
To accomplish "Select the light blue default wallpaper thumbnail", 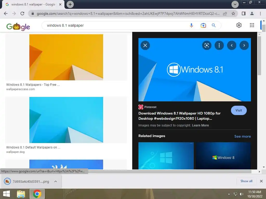I will pos(66,120).
